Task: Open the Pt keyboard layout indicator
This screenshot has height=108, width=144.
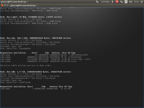Action: [x=126, y=2]
